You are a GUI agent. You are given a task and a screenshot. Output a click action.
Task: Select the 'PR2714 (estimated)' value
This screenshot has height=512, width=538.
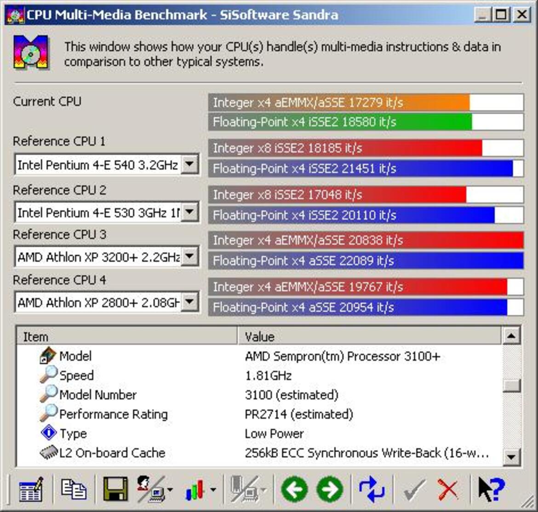(x=299, y=414)
